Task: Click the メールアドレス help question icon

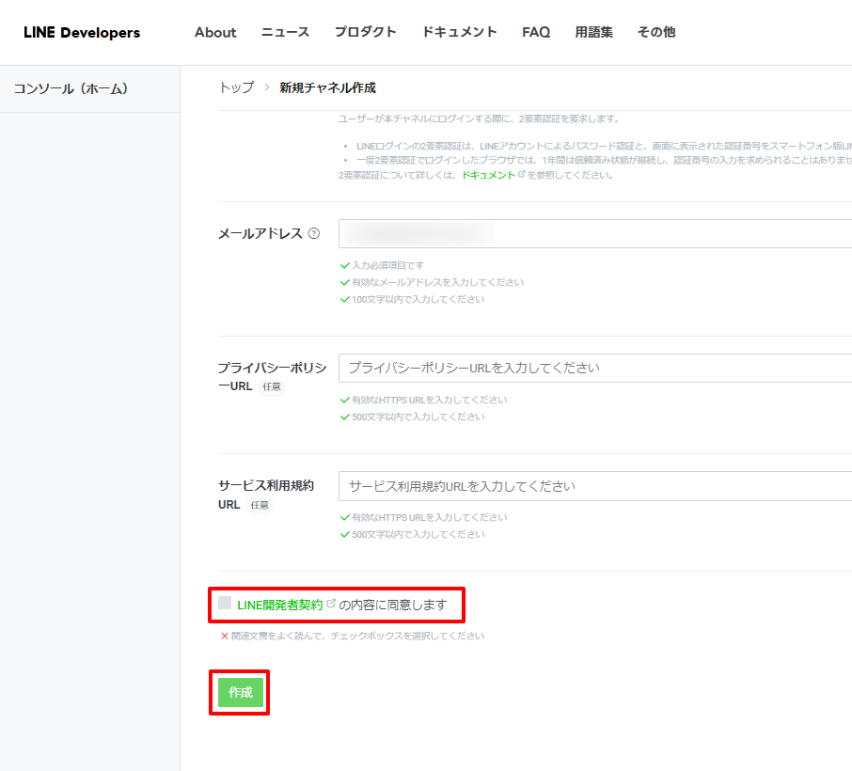Action: tap(314, 233)
